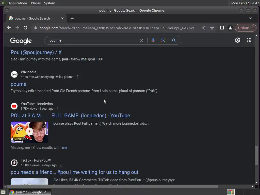Open pou needs a friend TikTok link
This screenshot has height=195, width=260.
tap(74, 172)
